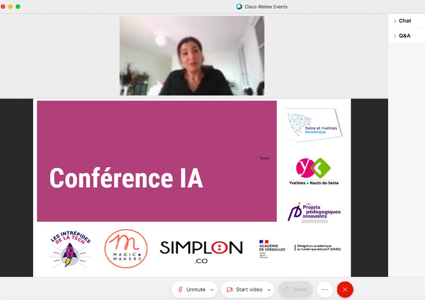Unmute the microphone
Viewport: 425px width, 300px height.
tap(191, 289)
